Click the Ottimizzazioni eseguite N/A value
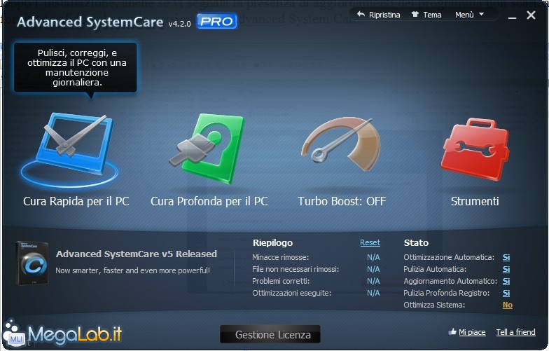 pyautogui.click(x=373, y=293)
